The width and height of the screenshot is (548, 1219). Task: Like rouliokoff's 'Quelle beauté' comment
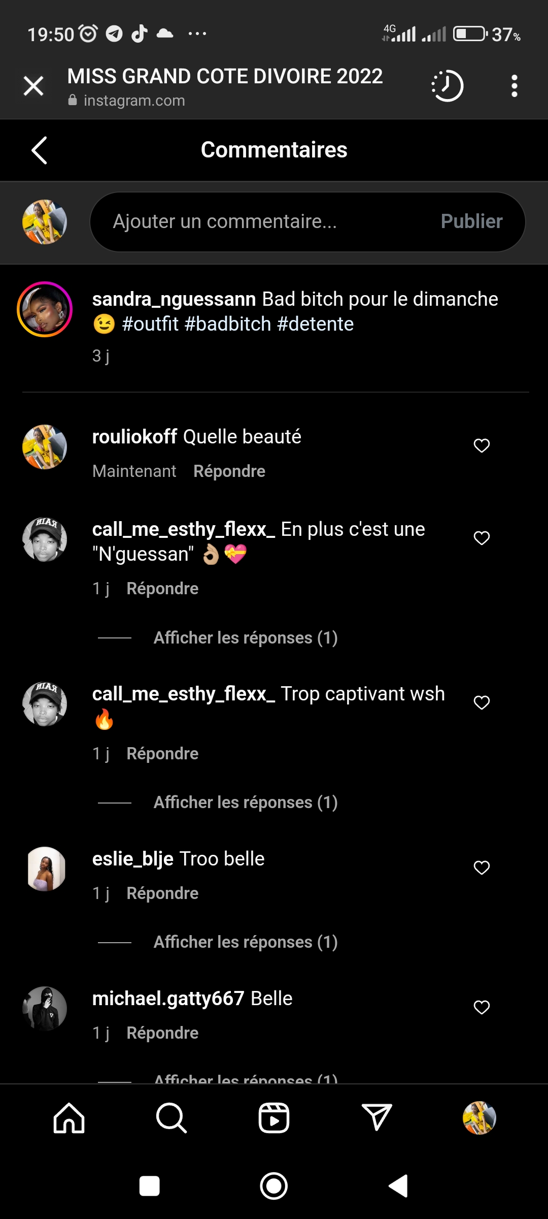[x=482, y=445]
